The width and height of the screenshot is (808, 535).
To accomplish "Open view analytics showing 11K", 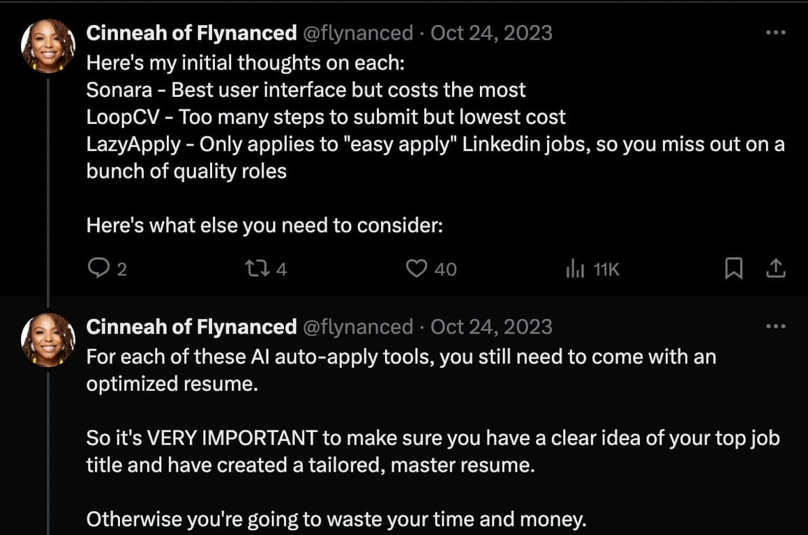I will [592, 268].
